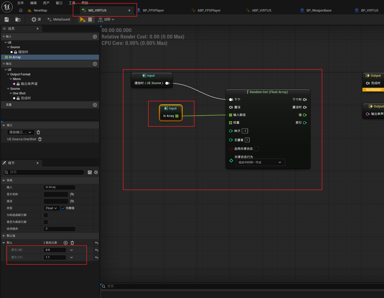
Task: Open MetaSound settings in toolbar
Action: coord(59,19)
